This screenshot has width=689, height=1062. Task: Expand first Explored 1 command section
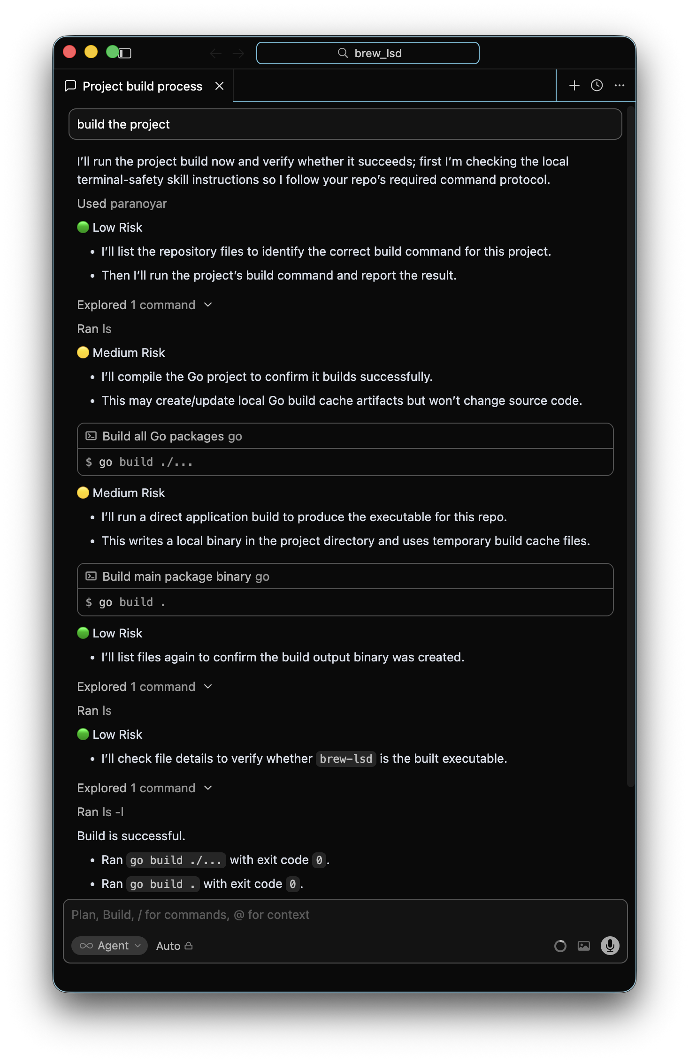pos(145,305)
